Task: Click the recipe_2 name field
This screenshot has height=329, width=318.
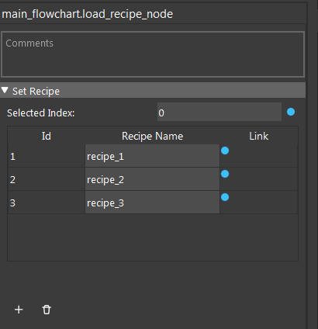Action: click(152, 179)
